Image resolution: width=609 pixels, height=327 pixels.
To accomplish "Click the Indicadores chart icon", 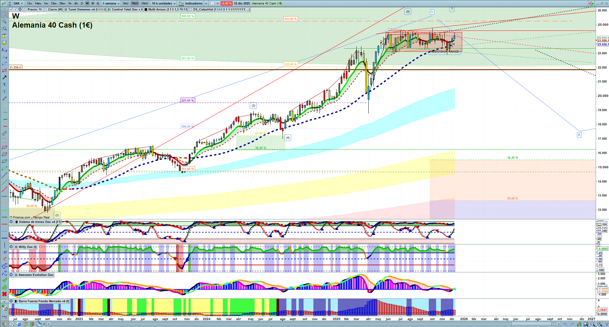I will click(181, 3).
